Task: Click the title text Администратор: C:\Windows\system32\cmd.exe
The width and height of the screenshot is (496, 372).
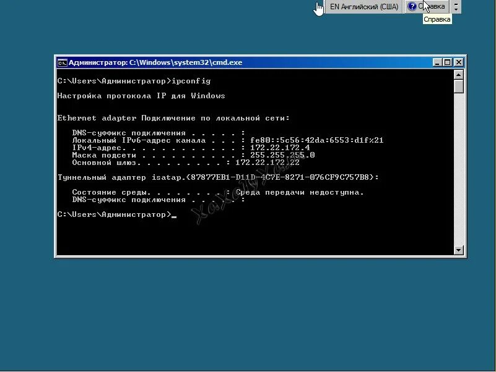Action: pyautogui.click(x=155, y=62)
